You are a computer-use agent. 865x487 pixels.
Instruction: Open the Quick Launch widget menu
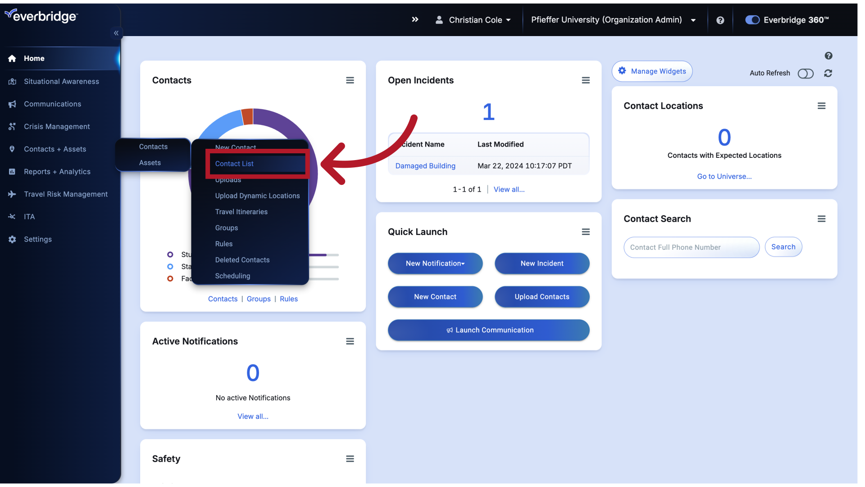tap(586, 232)
